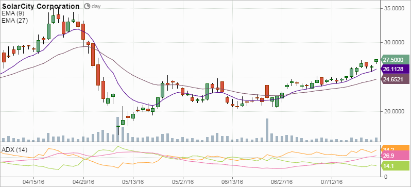Click the 0 label on ADX axis
The image size is (411, 187).
385,177
